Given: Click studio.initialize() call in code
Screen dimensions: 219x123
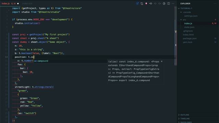Looking at the screenshot, I should (x=27, y=23).
